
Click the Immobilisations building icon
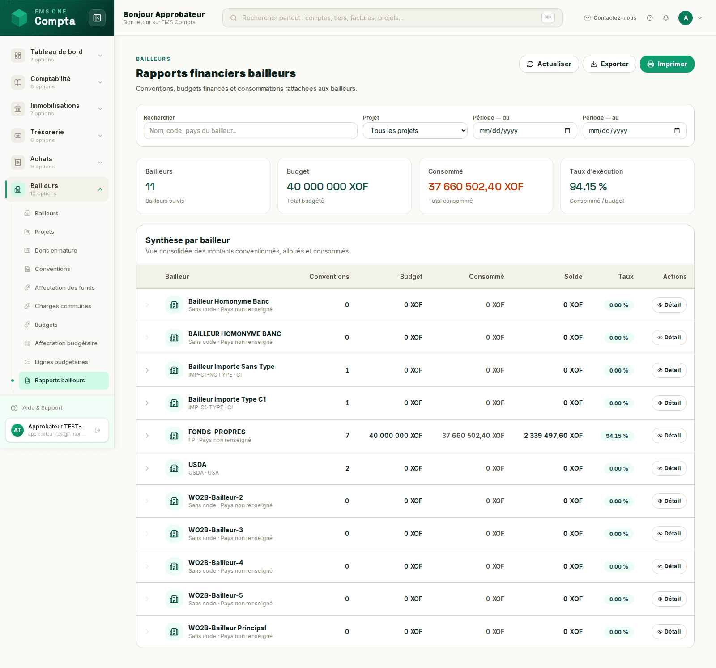(x=18, y=109)
